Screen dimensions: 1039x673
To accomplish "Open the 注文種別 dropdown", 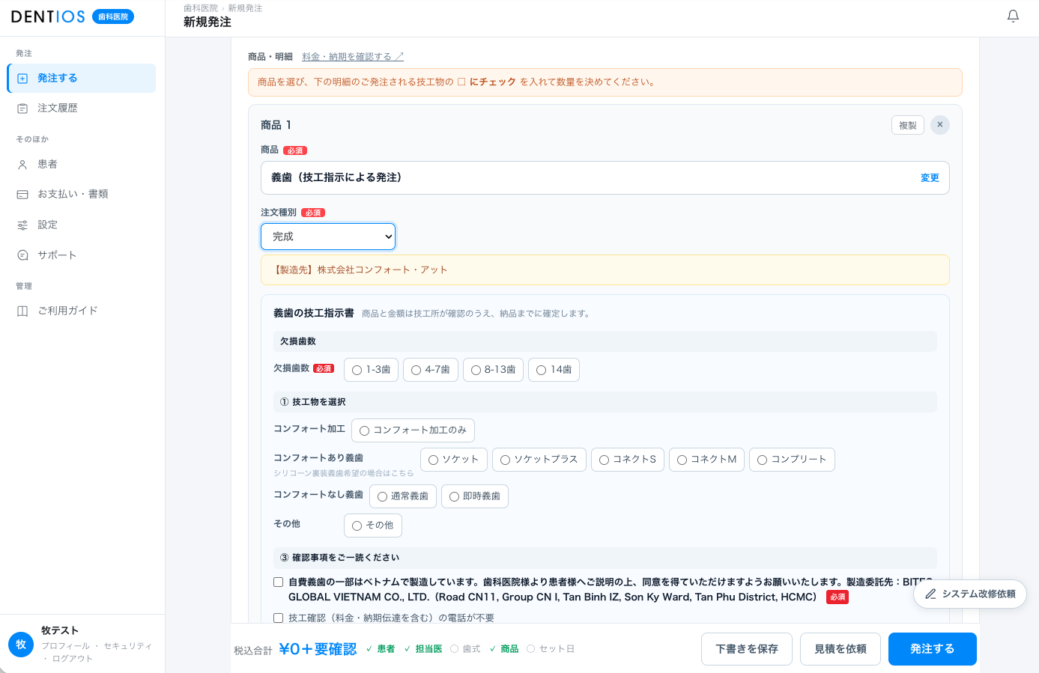I will (328, 237).
